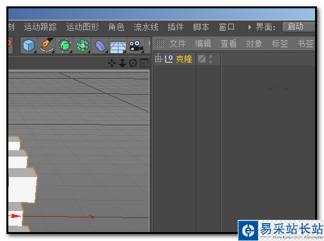The width and height of the screenshot is (324, 241).
Task: Open Object Manager 标签 menu
Action: click(x=280, y=43)
